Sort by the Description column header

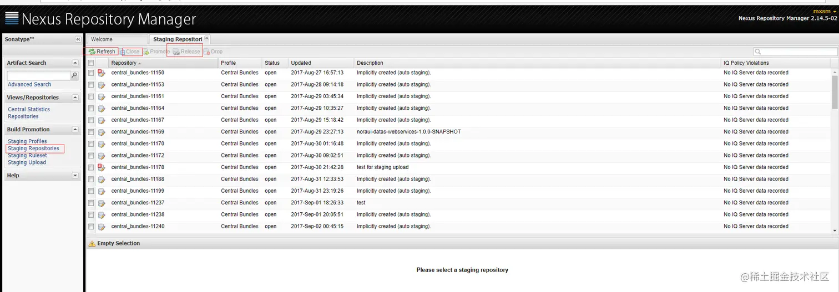538,63
